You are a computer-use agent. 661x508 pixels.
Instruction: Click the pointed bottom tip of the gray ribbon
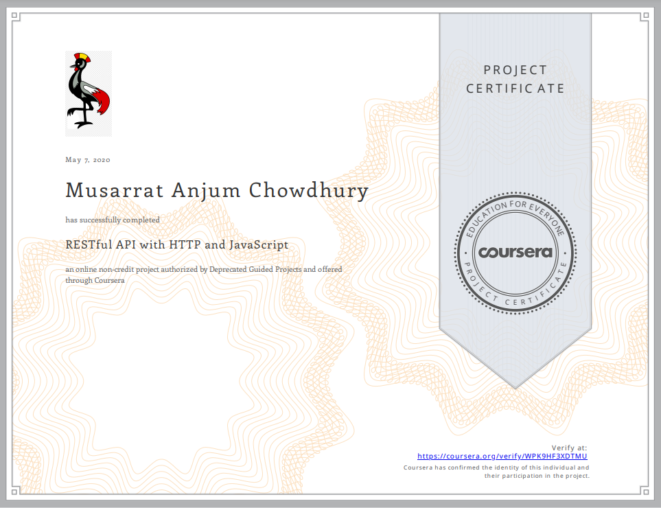coord(515,386)
